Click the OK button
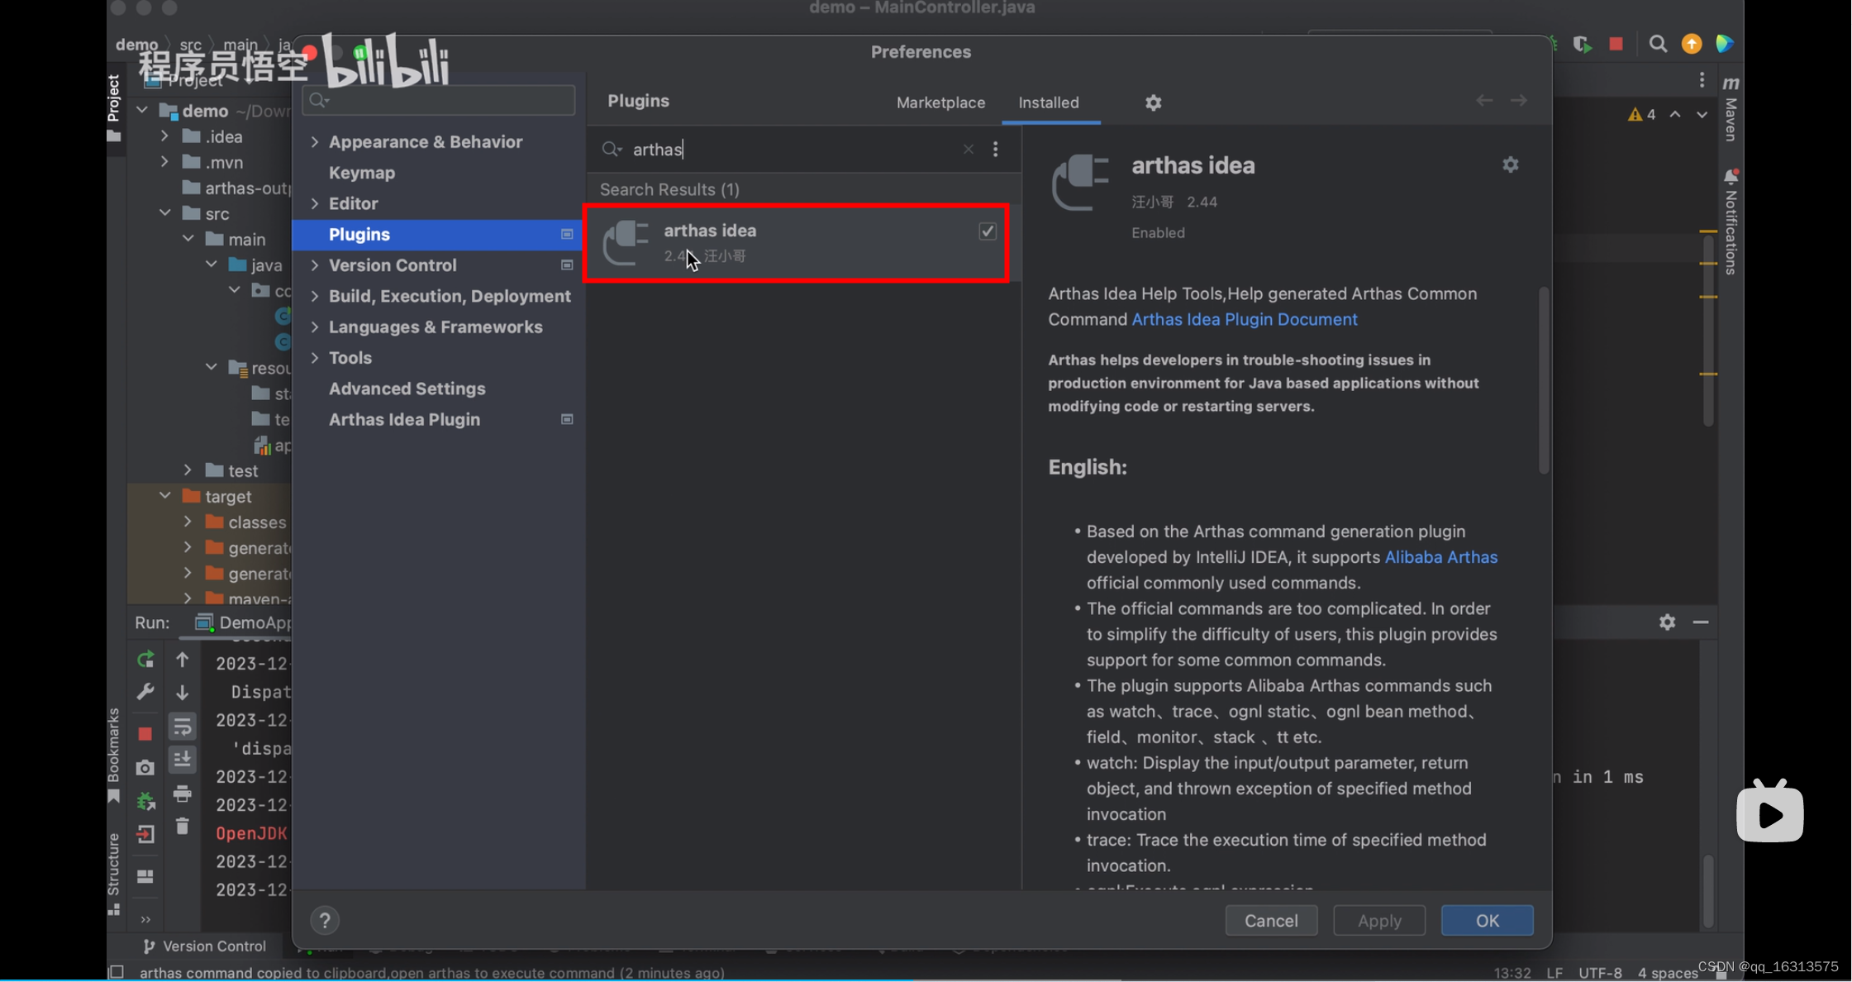The width and height of the screenshot is (1852, 982). [1487, 920]
